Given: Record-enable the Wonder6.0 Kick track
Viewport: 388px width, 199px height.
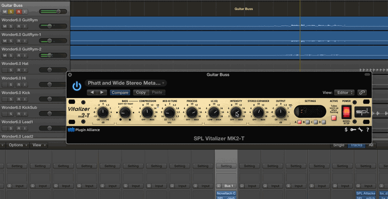Looking at the screenshot, I should (x=19, y=99).
